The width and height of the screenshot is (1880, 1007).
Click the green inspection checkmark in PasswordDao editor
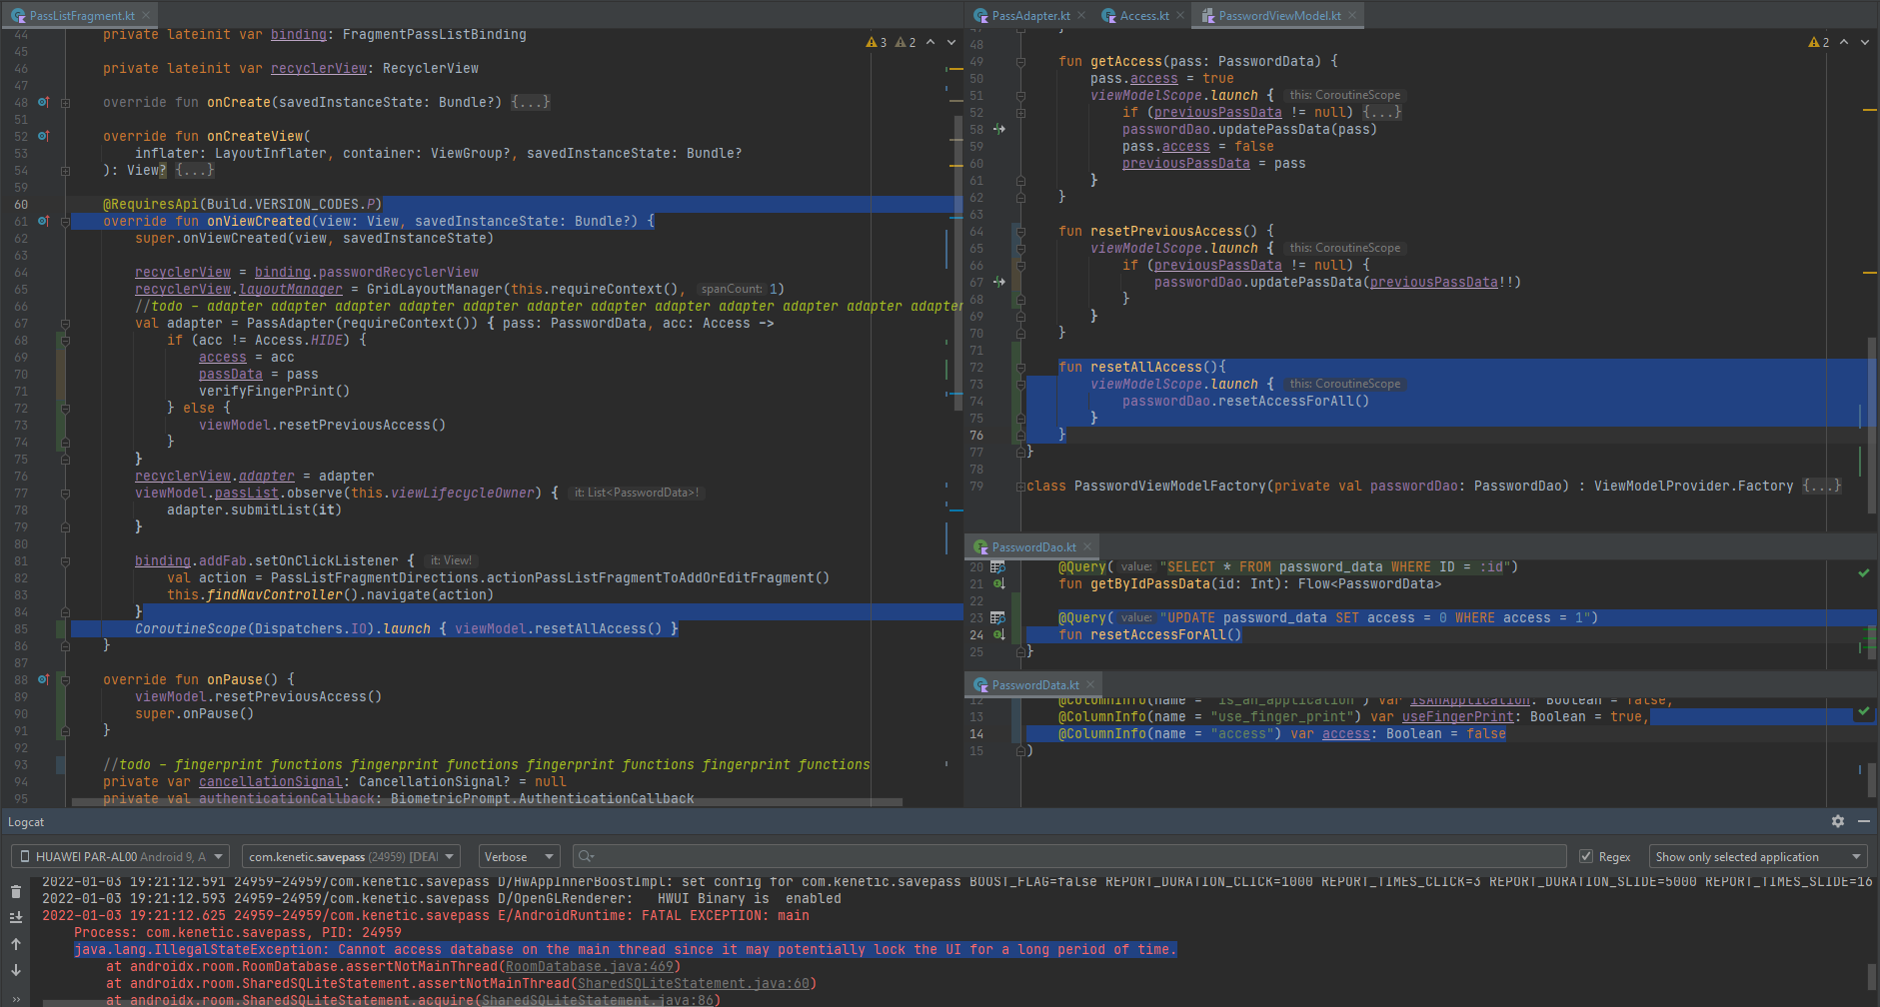point(1864,573)
